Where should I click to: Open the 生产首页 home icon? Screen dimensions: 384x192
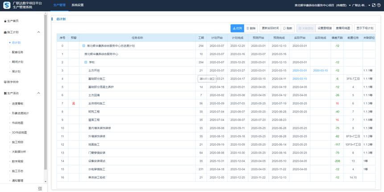click(5, 21)
